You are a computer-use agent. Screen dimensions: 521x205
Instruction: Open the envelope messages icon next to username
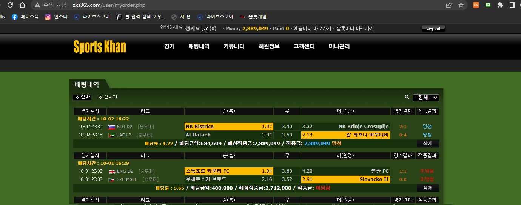point(205,29)
